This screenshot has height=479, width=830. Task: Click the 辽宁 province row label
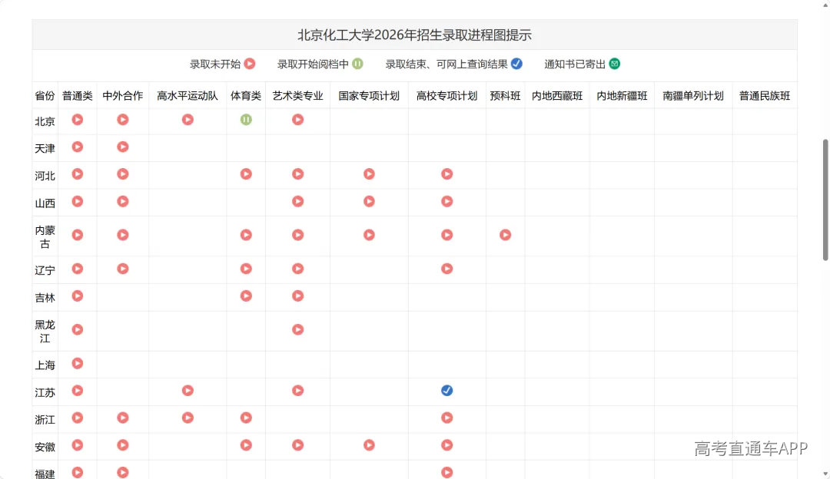coord(45,271)
